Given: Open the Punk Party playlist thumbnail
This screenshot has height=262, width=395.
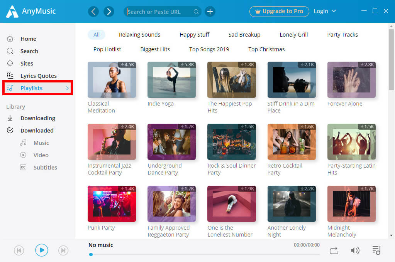Looking at the screenshot, I should pos(112,204).
